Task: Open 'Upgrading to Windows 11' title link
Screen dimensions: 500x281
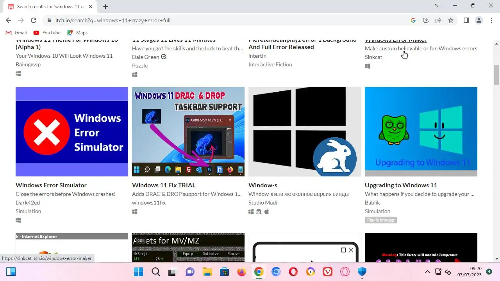Action: pyautogui.click(x=401, y=185)
